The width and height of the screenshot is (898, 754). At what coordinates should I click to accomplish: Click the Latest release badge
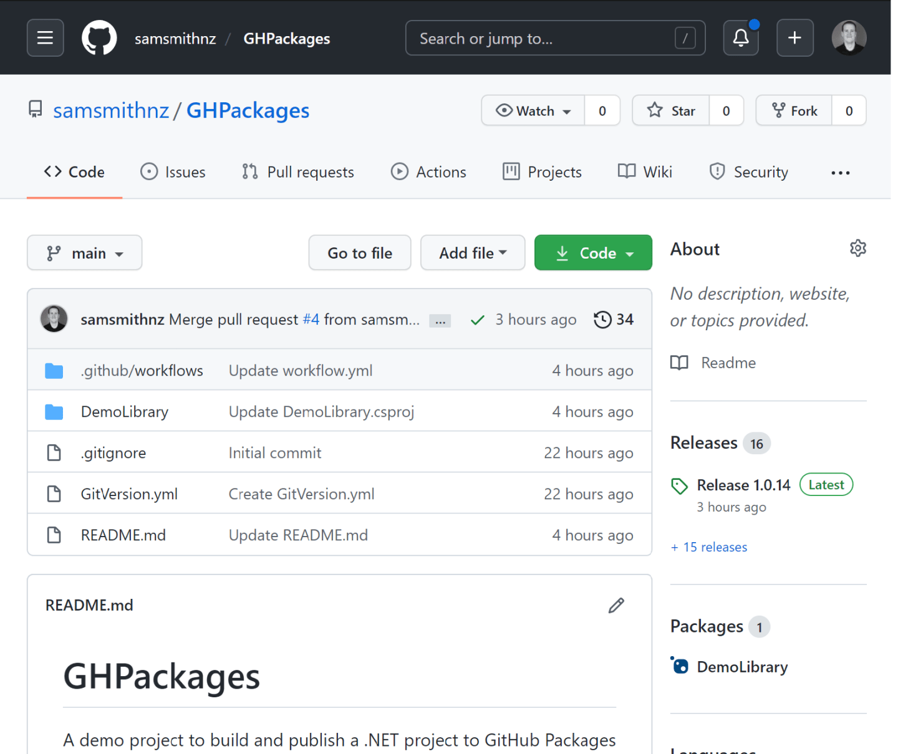point(826,485)
